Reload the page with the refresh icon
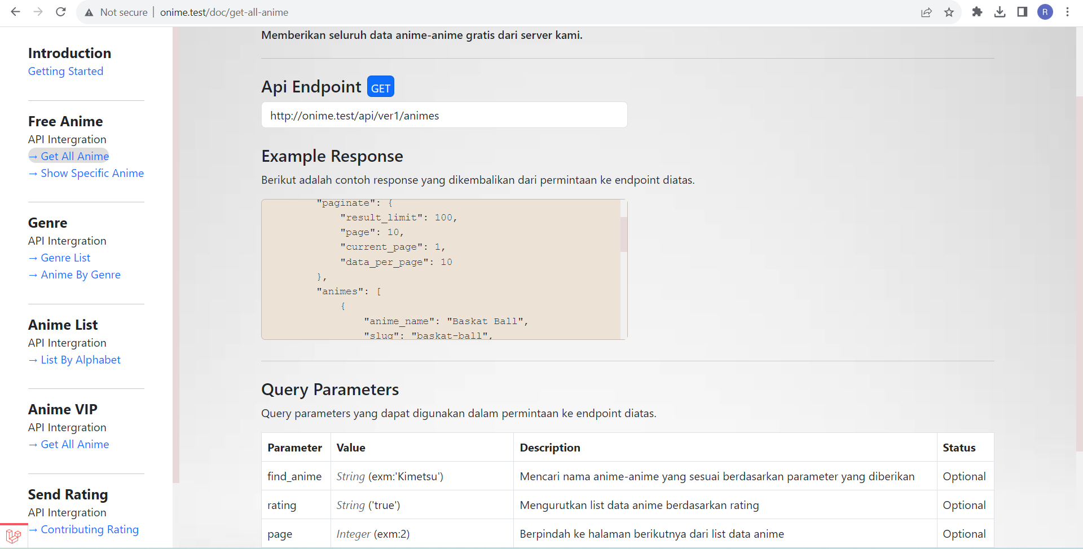The height and width of the screenshot is (549, 1083). 61,12
